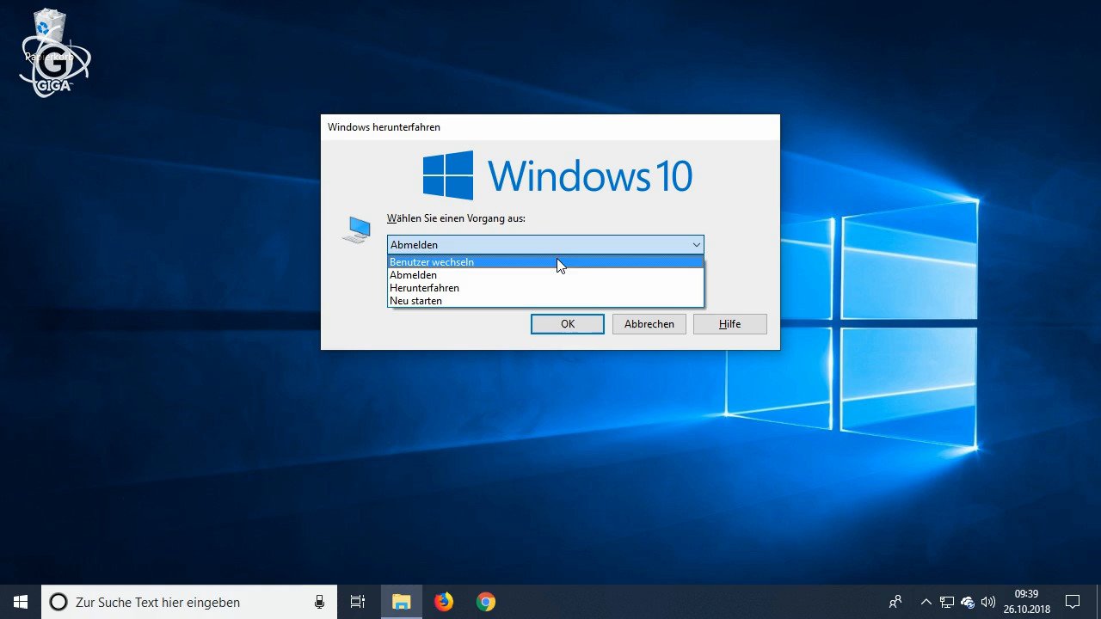Select 'Abmelden' in the dropdown list
1101x619 pixels.
tap(545, 275)
